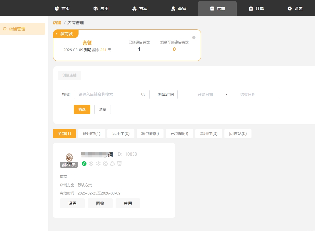Image resolution: width=315 pixels, height=231 pixels.
Task: Click the gray asterisk-shaped channel icon
Action: tap(98, 164)
